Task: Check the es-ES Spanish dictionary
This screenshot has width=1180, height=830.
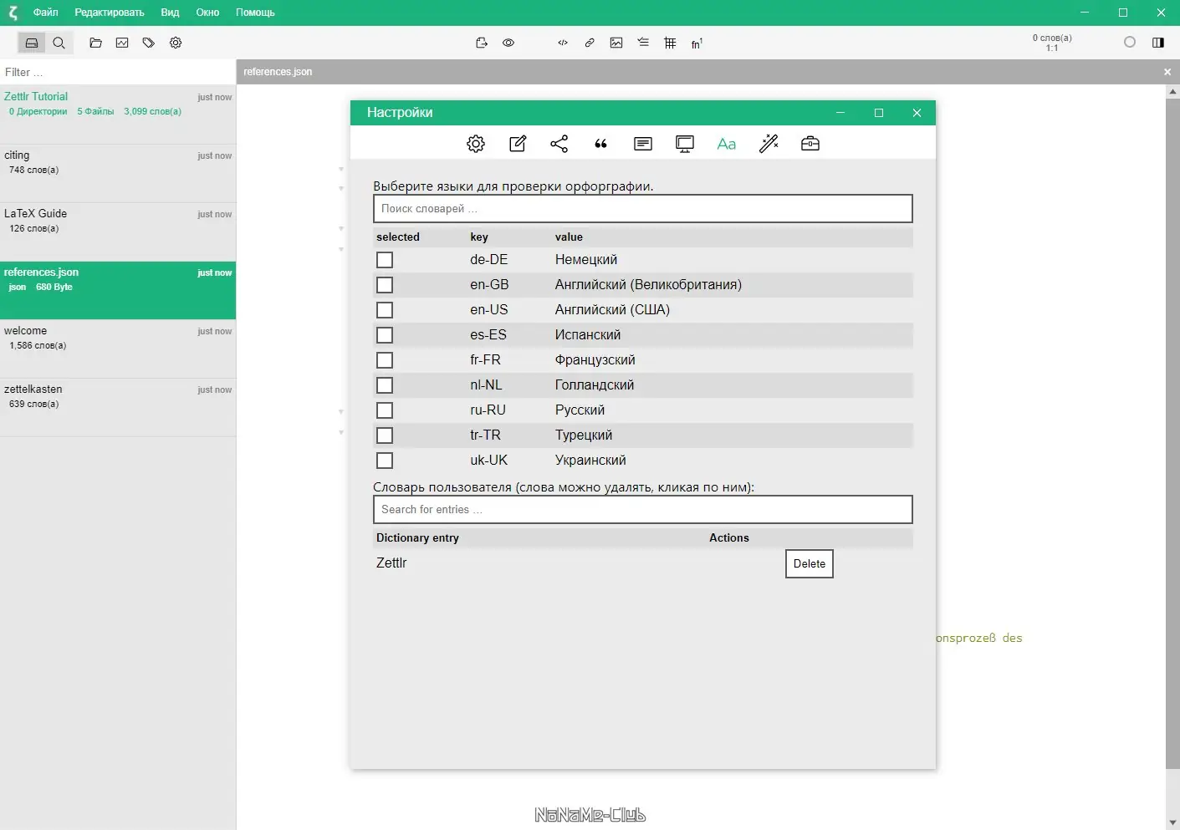Action: tap(385, 335)
